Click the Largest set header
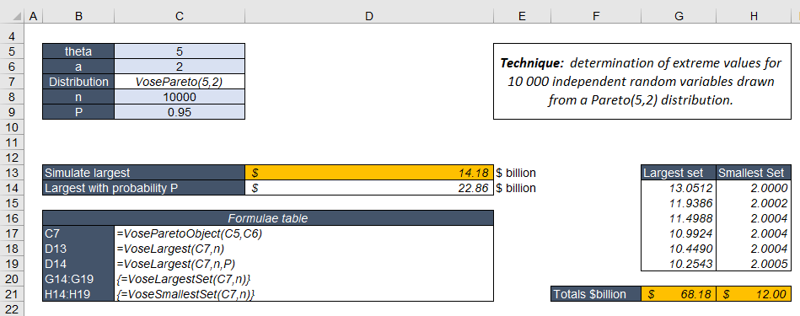800x316 pixels. click(679, 173)
